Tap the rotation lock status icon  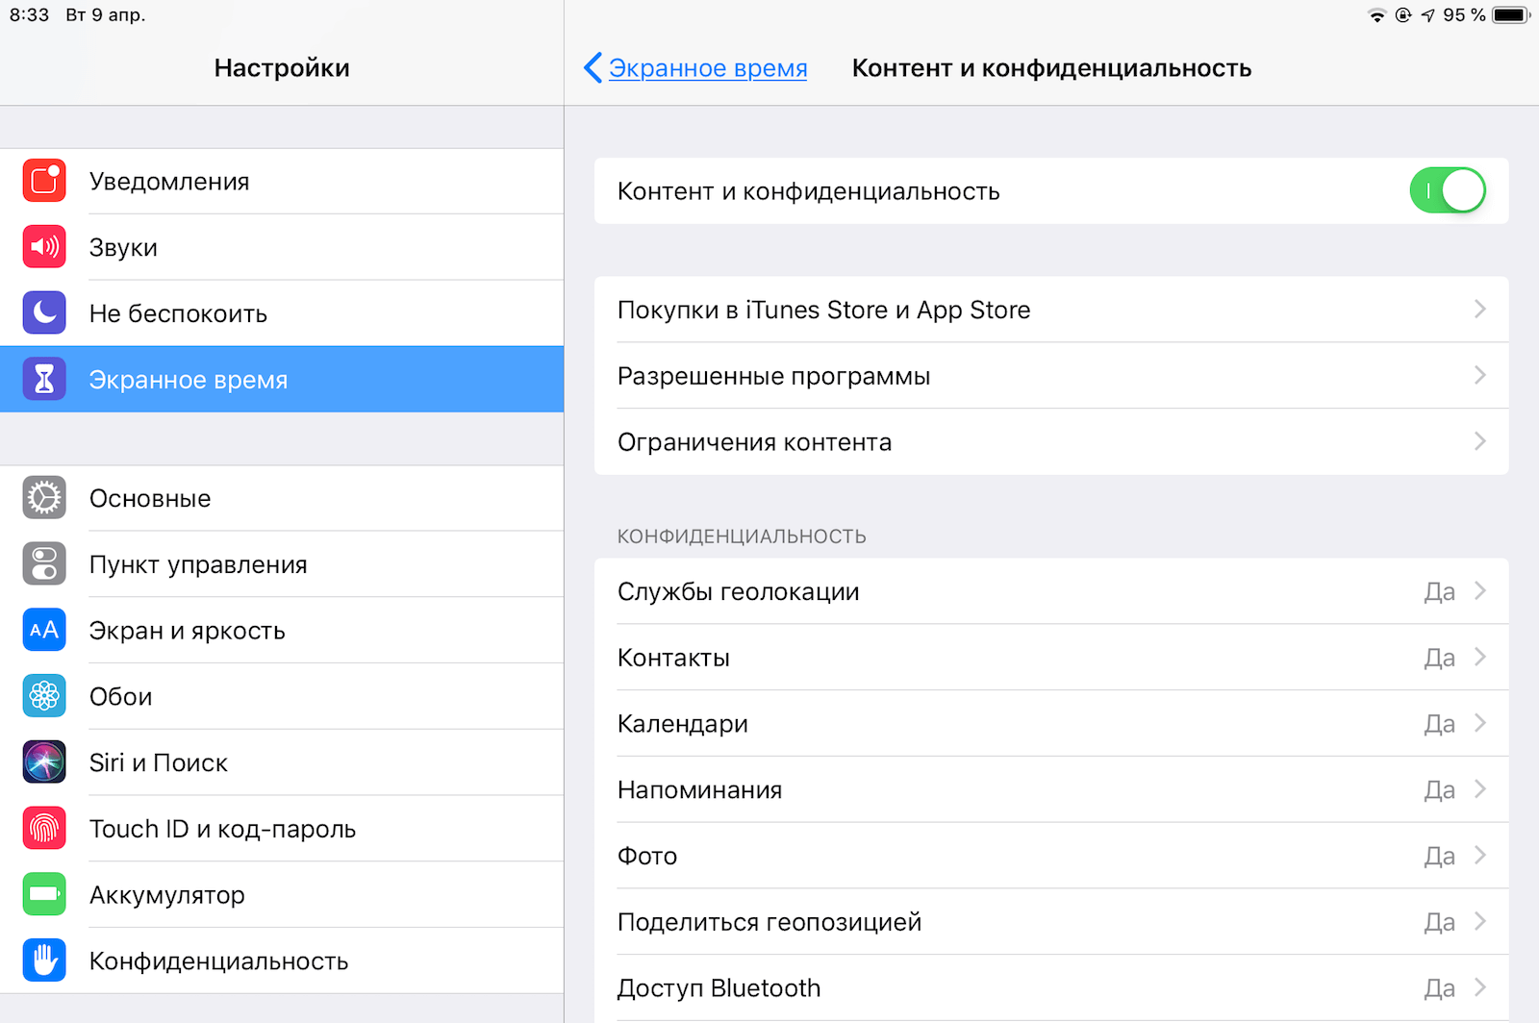point(1403,15)
